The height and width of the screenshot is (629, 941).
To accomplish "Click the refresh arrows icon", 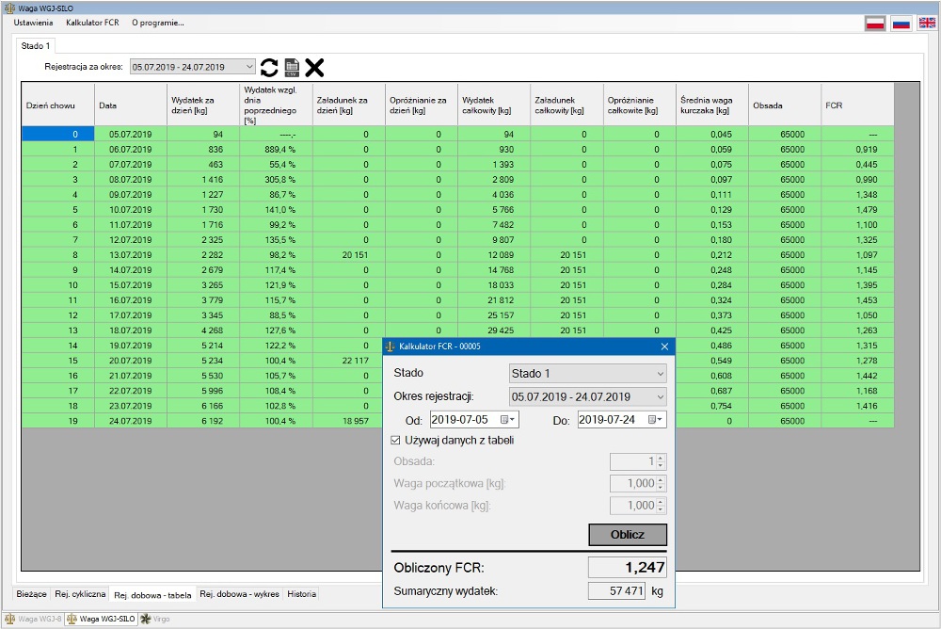I will [x=269, y=67].
